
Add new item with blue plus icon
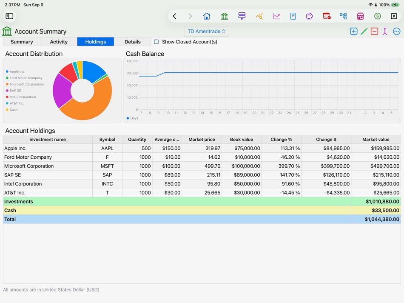[354, 31]
